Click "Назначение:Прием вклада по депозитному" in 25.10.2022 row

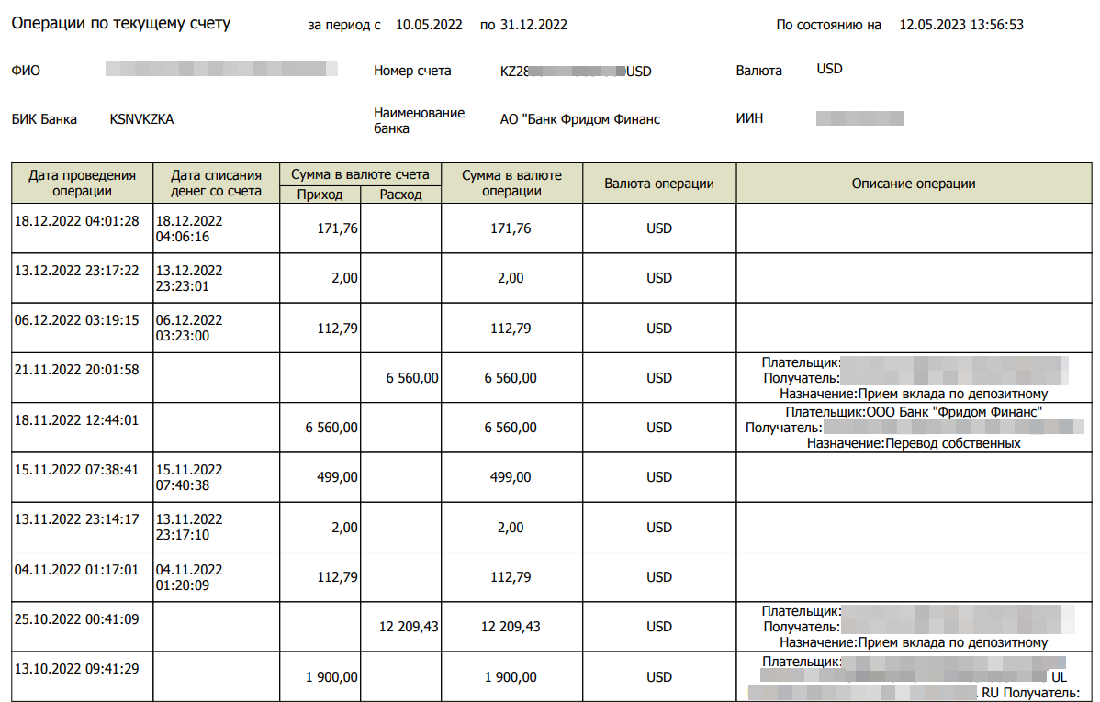point(914,643)
